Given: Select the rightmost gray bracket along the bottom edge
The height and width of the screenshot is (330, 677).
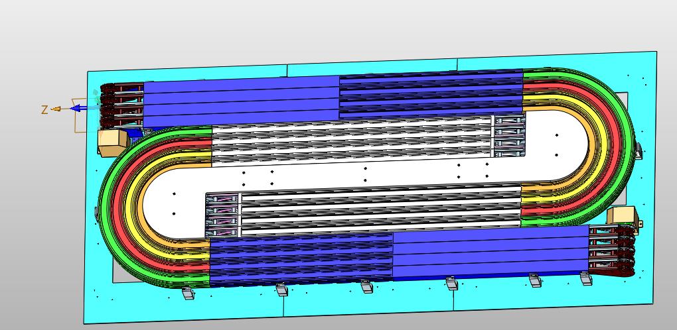Looking at the screenshot, I should tap(586, 279).
